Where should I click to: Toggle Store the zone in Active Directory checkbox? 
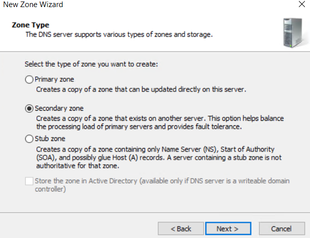point(29,180)
